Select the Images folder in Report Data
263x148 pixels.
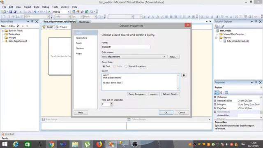[x=12, y=37]
